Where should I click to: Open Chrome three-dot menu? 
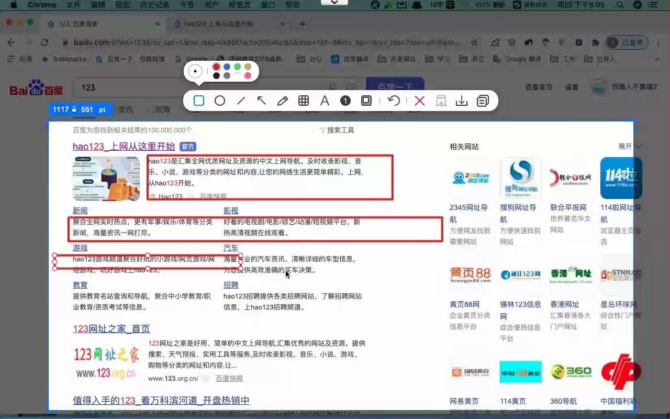[x=659, y=42]
